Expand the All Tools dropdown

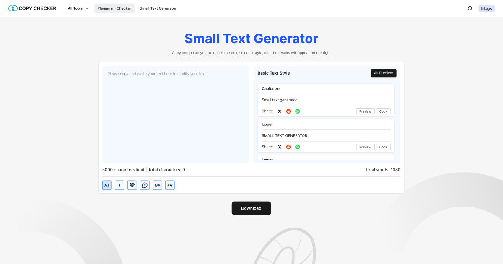78,8
